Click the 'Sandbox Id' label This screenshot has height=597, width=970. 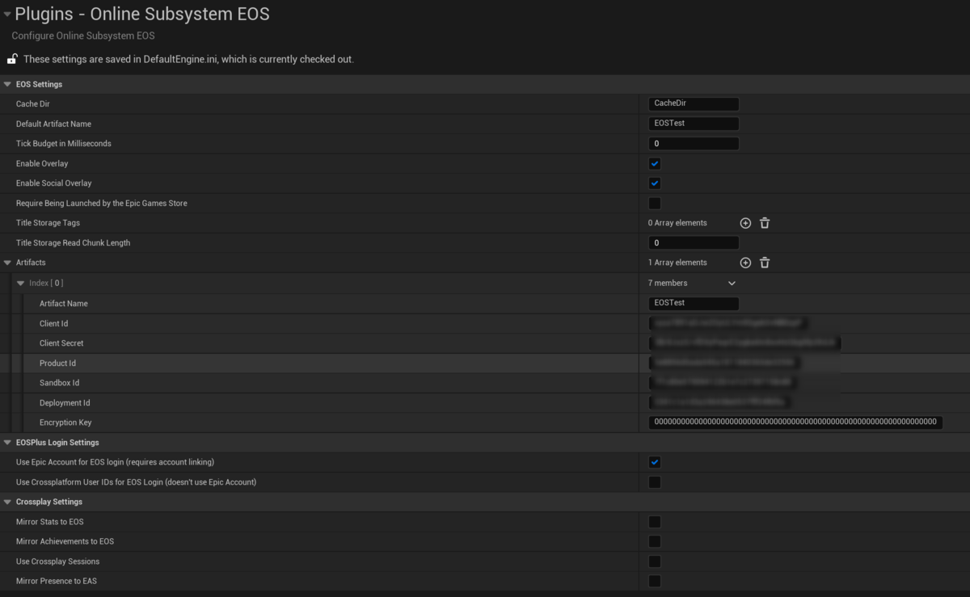click(59, 383)
